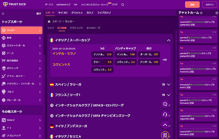Expand the ゴルフ sidebar chevron
This screenshot has width=219, height=139.
[x=40, y=92]
